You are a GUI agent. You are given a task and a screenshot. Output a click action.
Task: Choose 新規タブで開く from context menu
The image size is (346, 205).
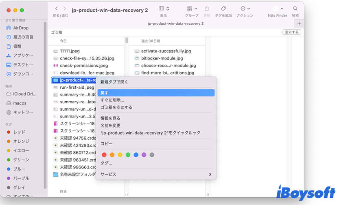(156, 82)
